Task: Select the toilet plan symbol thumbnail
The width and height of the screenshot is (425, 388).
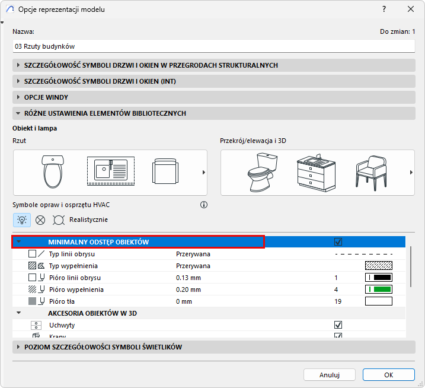Action: pyautogui.click(x=53, y=171)
